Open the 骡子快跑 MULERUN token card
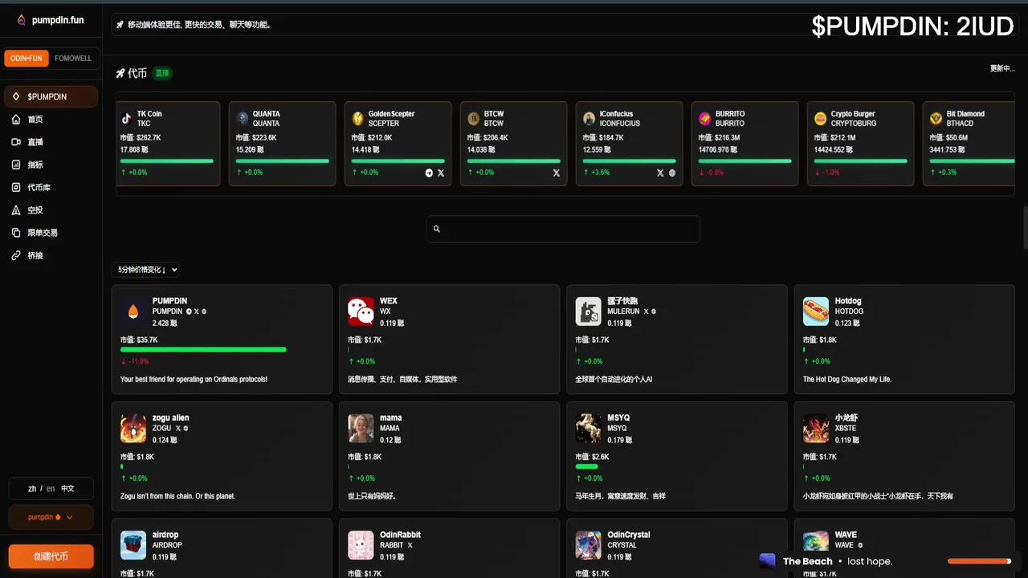 click(x=677, y=340)
